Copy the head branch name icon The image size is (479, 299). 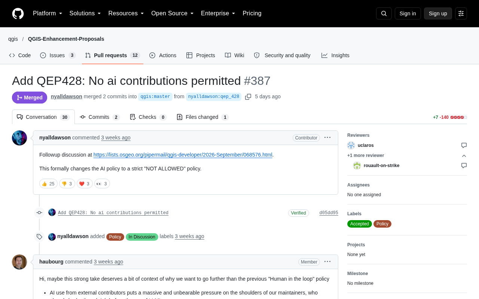point(248,97)
